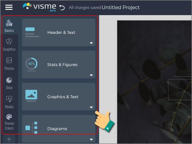Select the Header & Text card

coord(59,32)
